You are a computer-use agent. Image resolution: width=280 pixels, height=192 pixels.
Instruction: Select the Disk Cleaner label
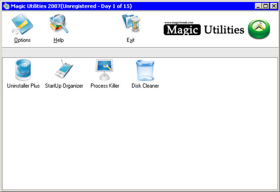[x=145, y=86]
